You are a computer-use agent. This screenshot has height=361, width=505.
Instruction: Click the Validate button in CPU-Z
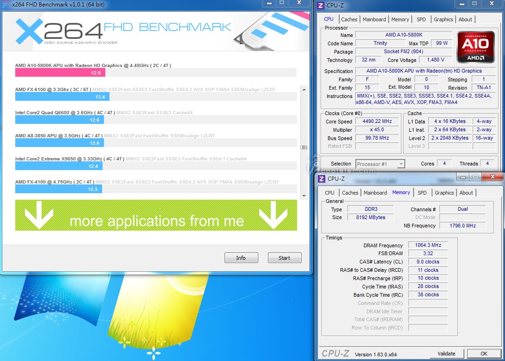447,354
